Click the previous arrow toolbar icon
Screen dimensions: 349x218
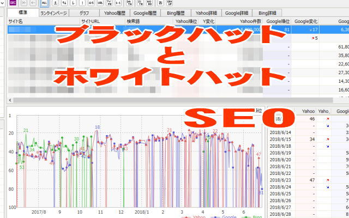tap(33, 3)
